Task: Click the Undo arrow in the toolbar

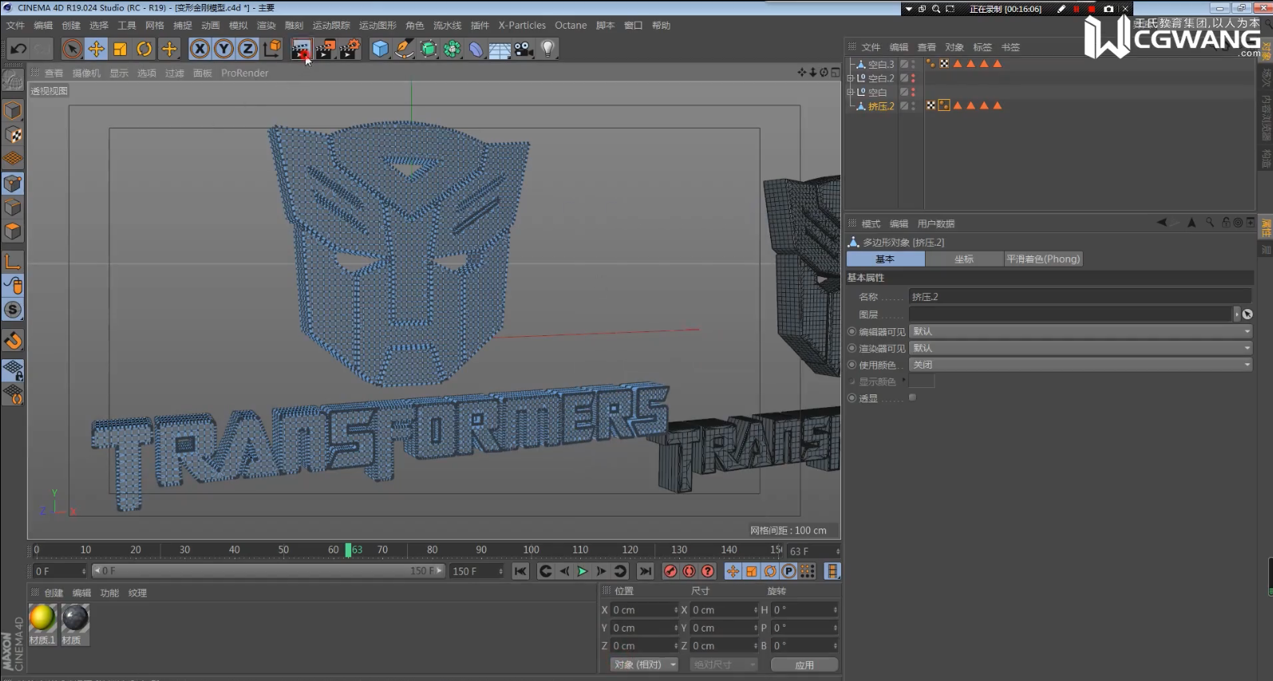Action: pos(18,49)
